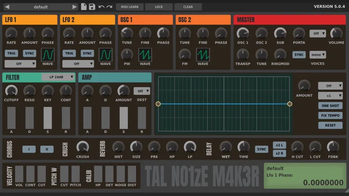Click the Reverb SIZE knob
The width and height of the screenshot is (349, 196).
coord(136,147)
